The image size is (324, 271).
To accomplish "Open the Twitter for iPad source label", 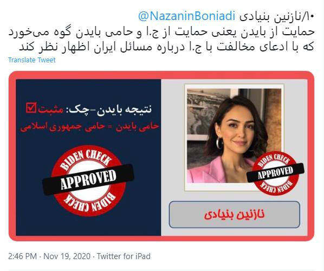I will click(x=124, y=256).
